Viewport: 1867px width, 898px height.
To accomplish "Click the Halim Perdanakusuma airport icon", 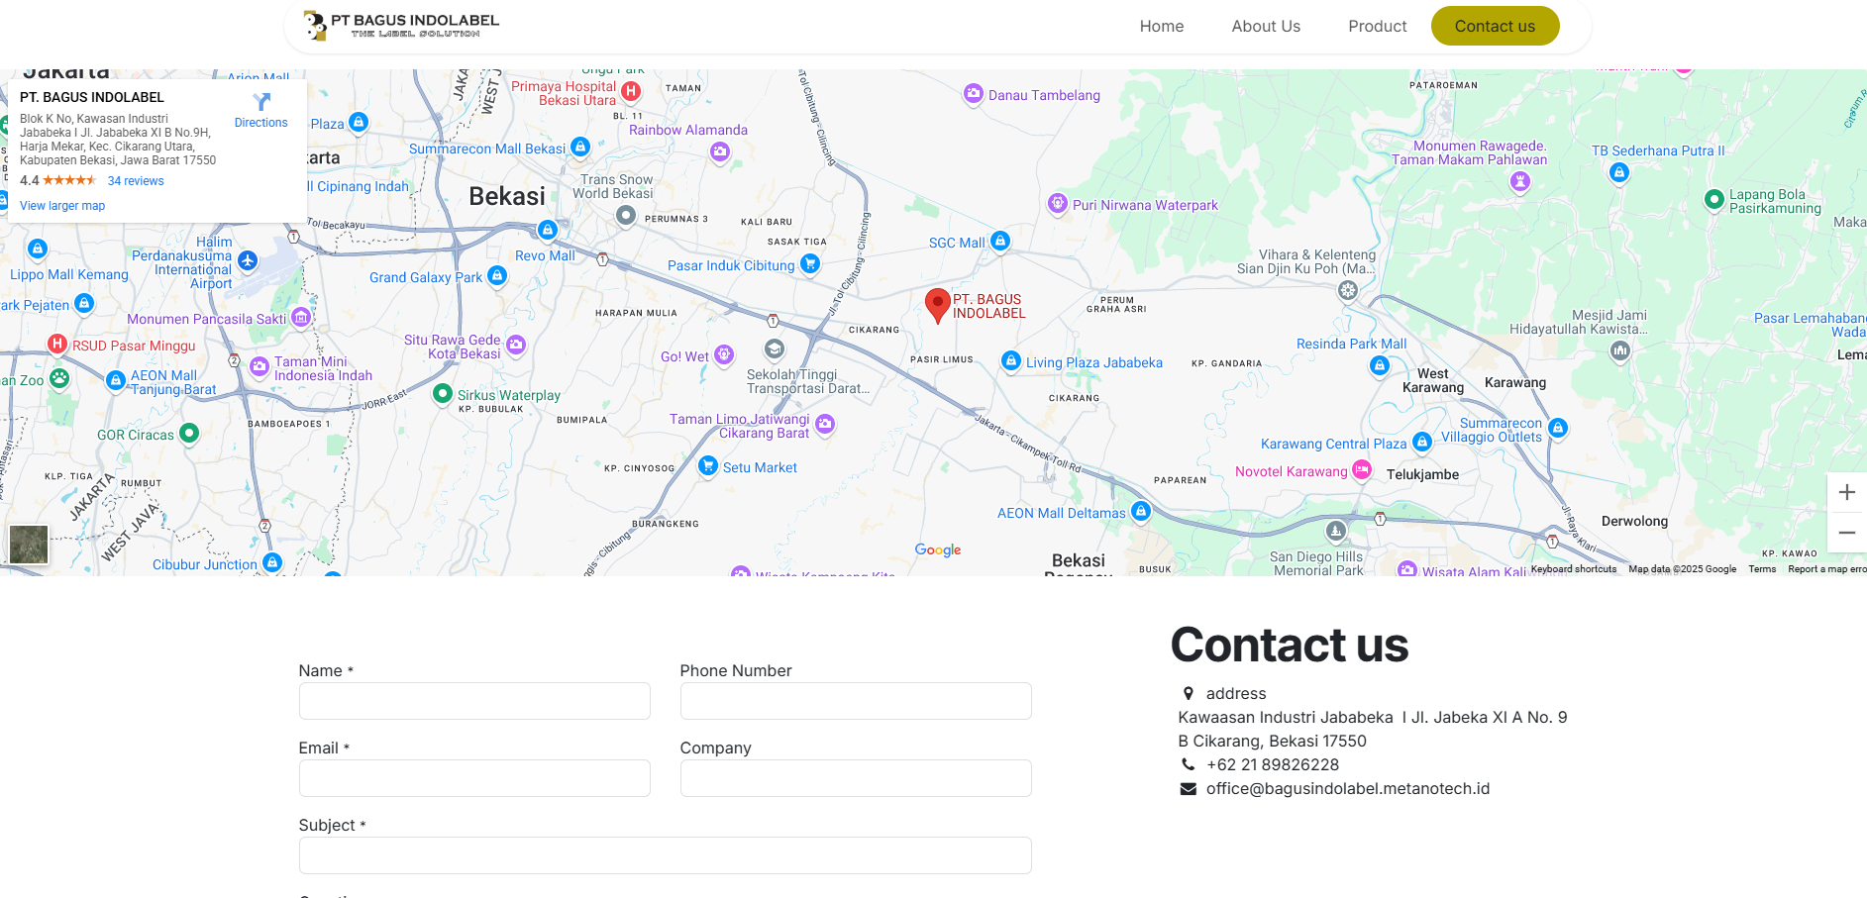I will coord(248,260).
